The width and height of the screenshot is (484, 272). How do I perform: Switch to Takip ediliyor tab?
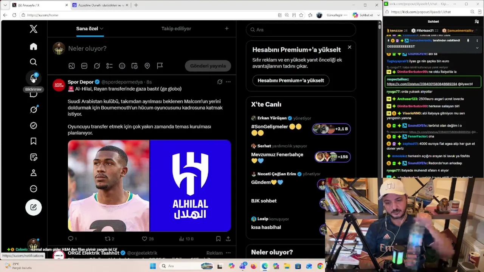(x=176, y=29)
